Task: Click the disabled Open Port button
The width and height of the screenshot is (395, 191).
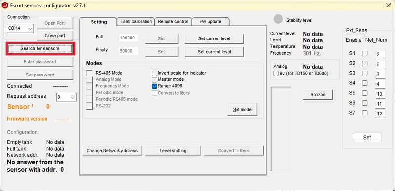Action: [55, 23]
